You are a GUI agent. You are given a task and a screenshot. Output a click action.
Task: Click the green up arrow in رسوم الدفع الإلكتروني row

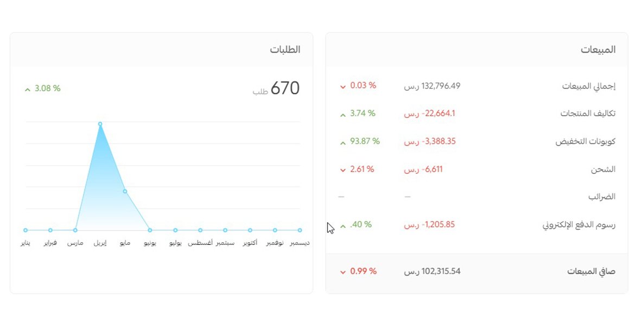342,226
